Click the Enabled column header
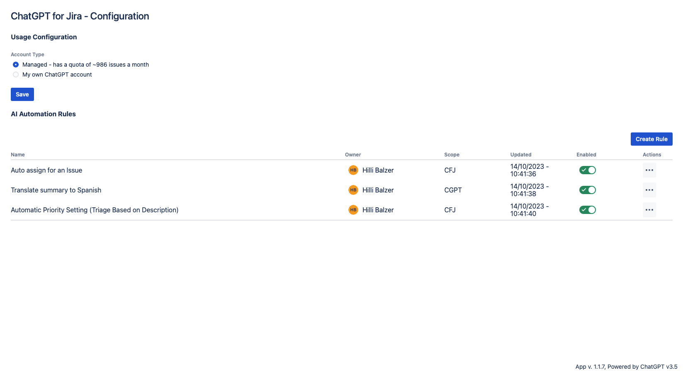 [x=586, y=155]
